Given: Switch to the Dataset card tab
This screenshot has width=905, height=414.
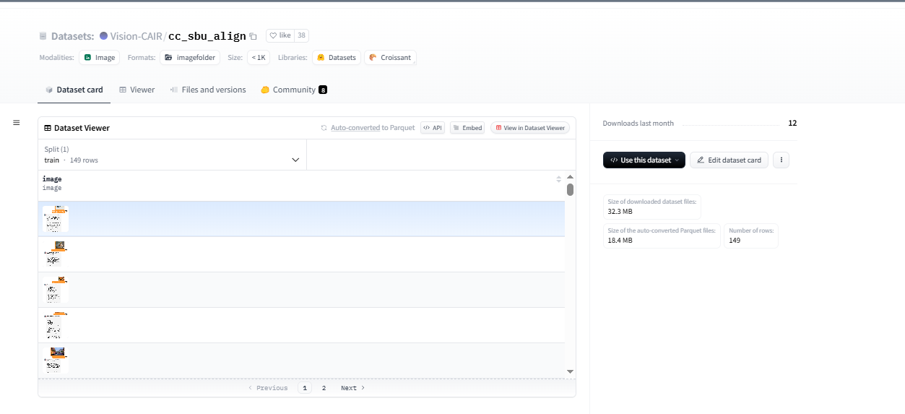Looking at the screenshot, I should (x=74, y=90).
